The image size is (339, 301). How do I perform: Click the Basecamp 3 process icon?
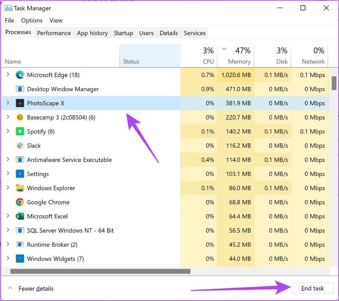coord(20,117)
